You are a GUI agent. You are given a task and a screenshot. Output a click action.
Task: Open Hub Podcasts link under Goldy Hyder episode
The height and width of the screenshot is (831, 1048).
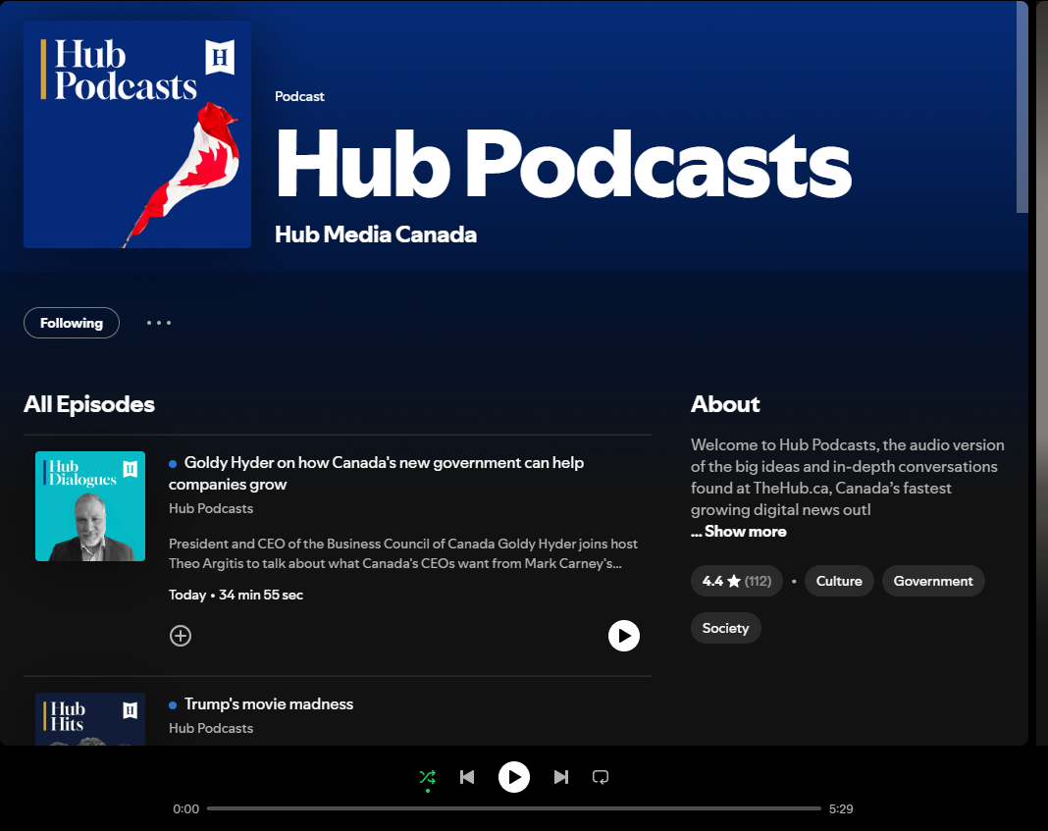click(211, 508)
